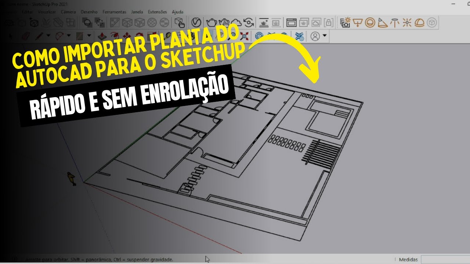The image size is (470, 264).
Task: Open the Câmera menu
Action: (68, 12)
